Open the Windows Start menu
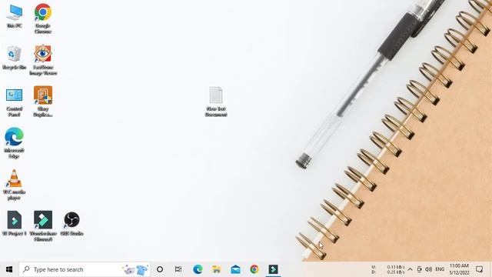The image size is (492, 277). (9, 269)
